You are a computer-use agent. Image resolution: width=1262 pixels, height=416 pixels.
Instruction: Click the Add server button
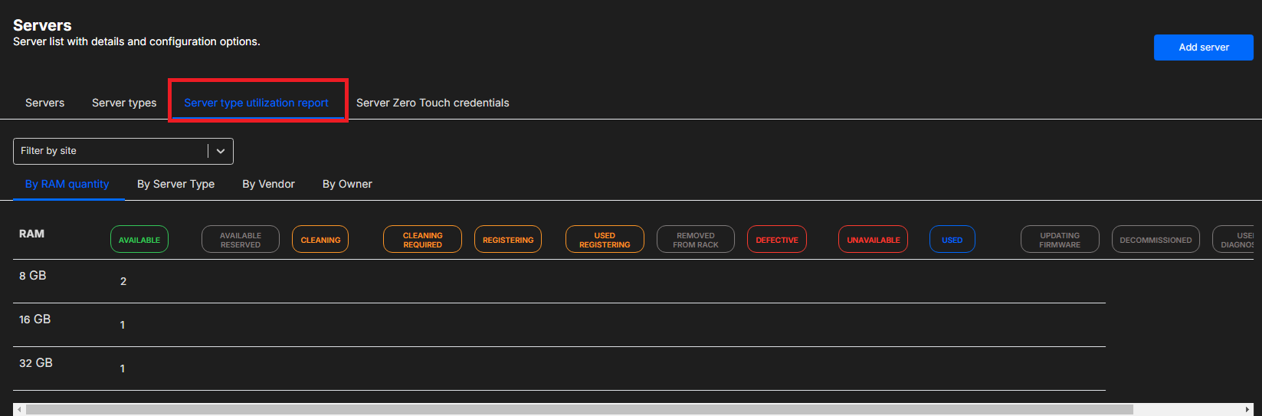(x=1203, y=47)
